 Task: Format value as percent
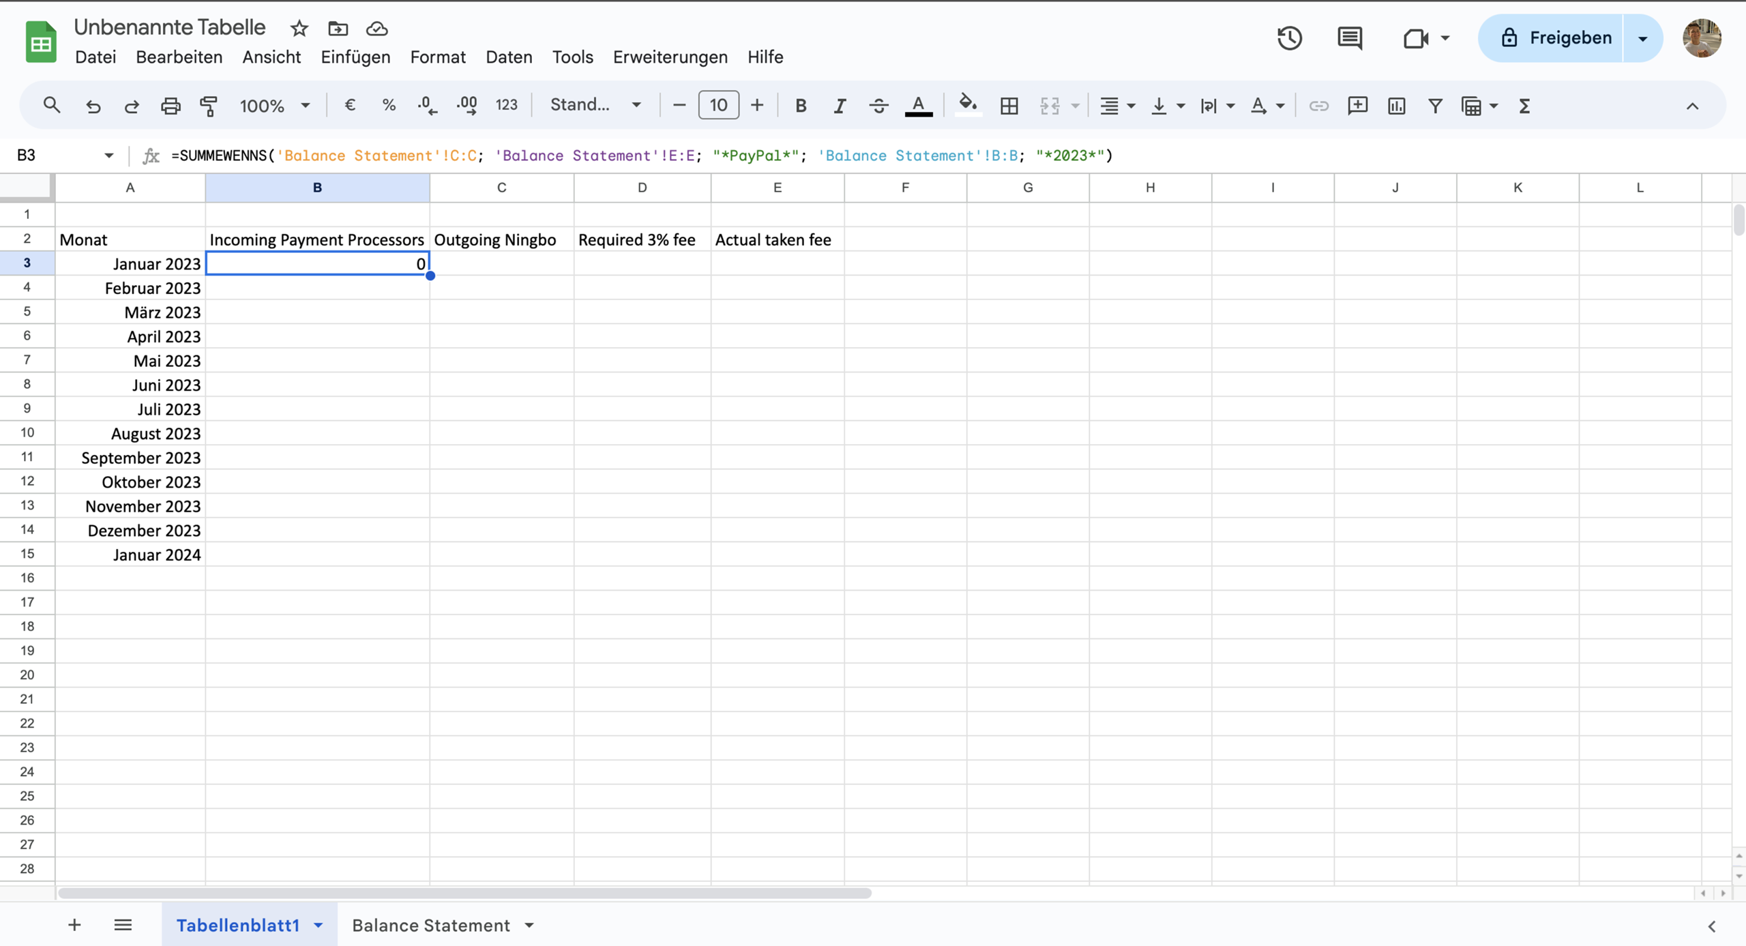(x=388, y=104)
